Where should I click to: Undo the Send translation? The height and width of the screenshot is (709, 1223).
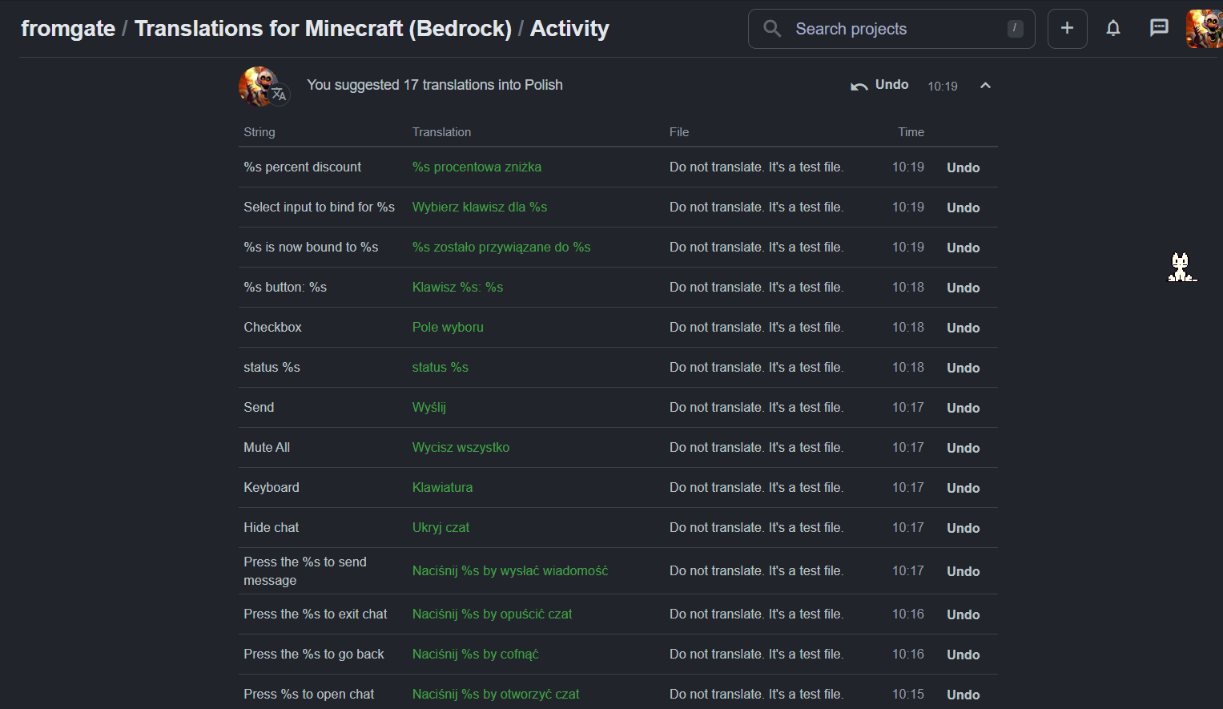(963, 408)
